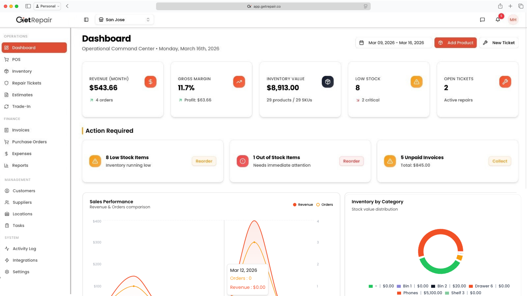
Task: Click Collect for unpaid invoices
Action: [x=500, y=161]
